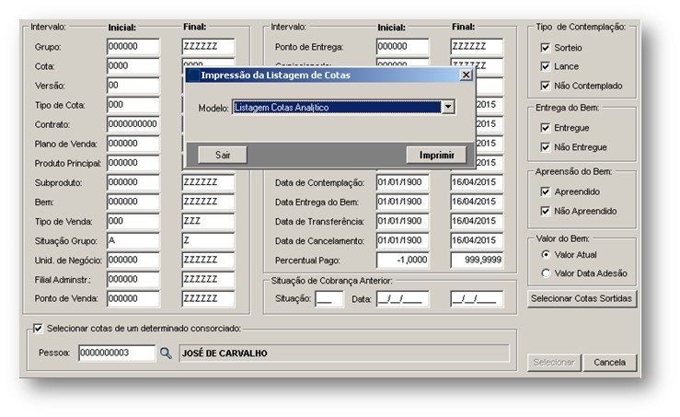The width and height of the screenshot is (680, 417).
Task: Click the Situação Grupo Inicial field
Action: pos(133,241)
